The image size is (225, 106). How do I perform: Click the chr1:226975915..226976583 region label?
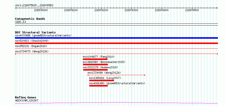(34, 6)
